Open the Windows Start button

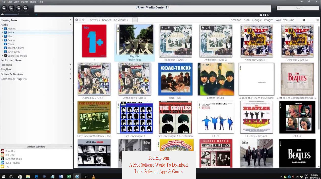(x=4, y=176)
